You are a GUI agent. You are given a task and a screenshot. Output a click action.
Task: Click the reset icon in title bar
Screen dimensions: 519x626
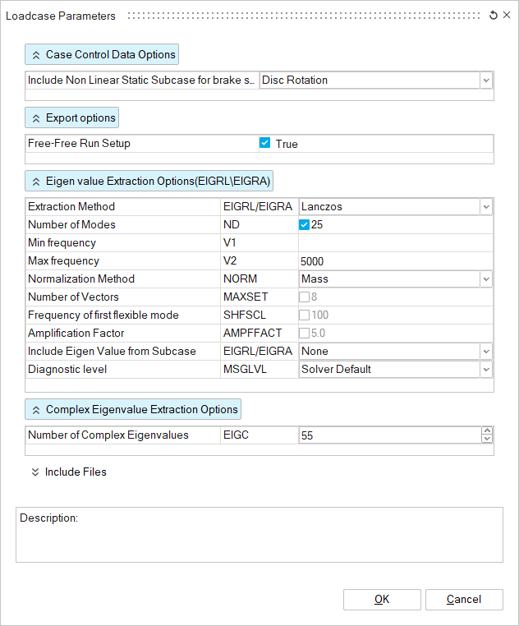click(x=493, y=16)
